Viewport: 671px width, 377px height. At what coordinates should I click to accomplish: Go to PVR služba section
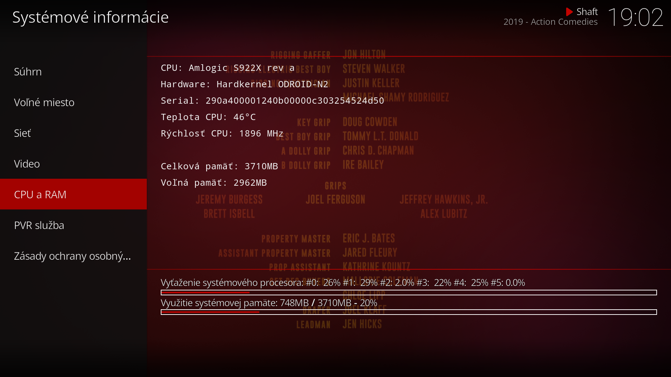pyautogui.click(x=39, y=225)
